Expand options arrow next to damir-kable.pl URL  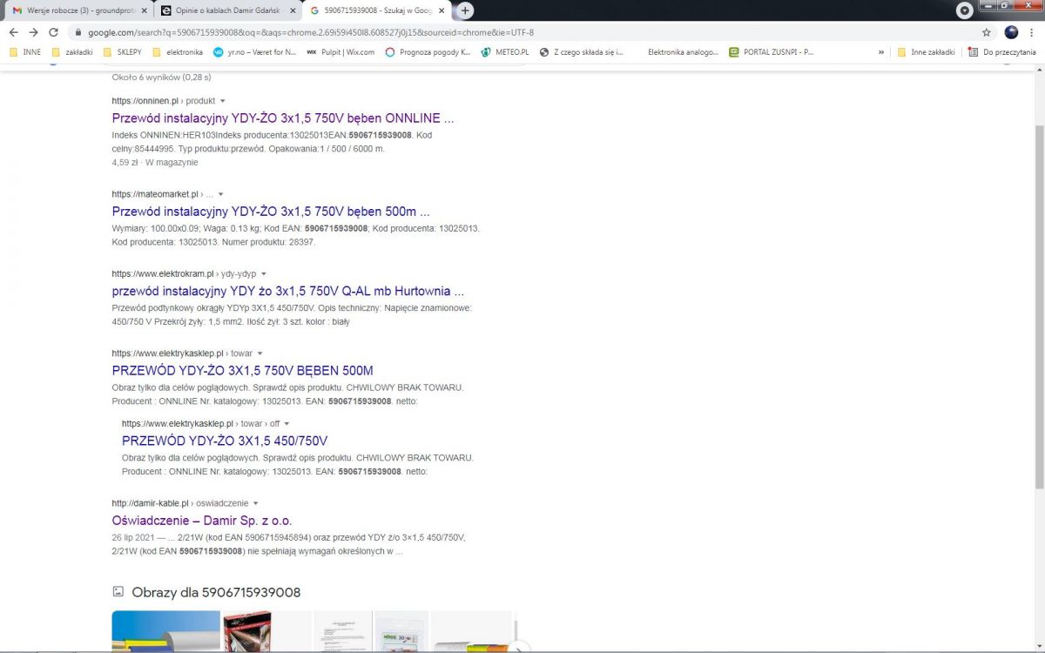[x=255, y=503]
